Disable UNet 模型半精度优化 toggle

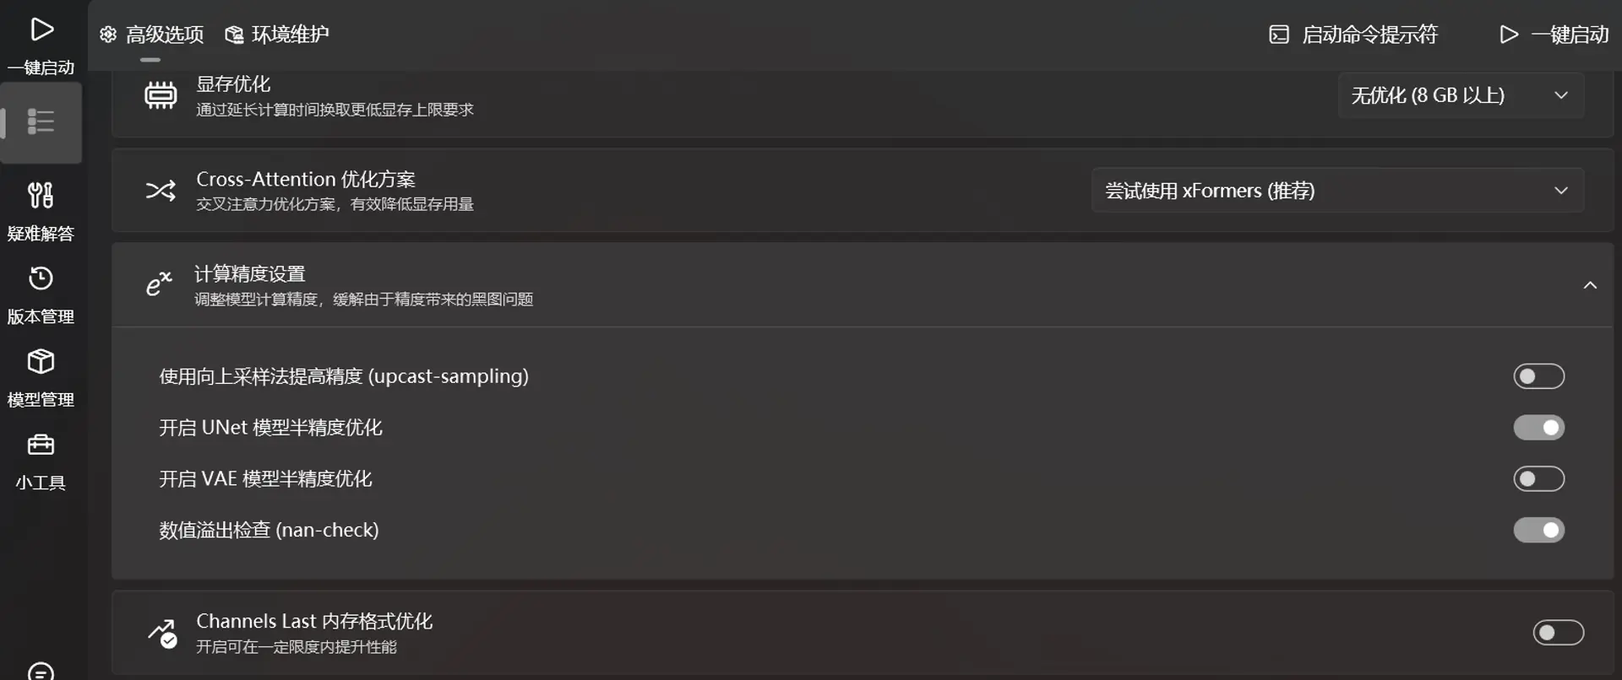(1538, 428)
